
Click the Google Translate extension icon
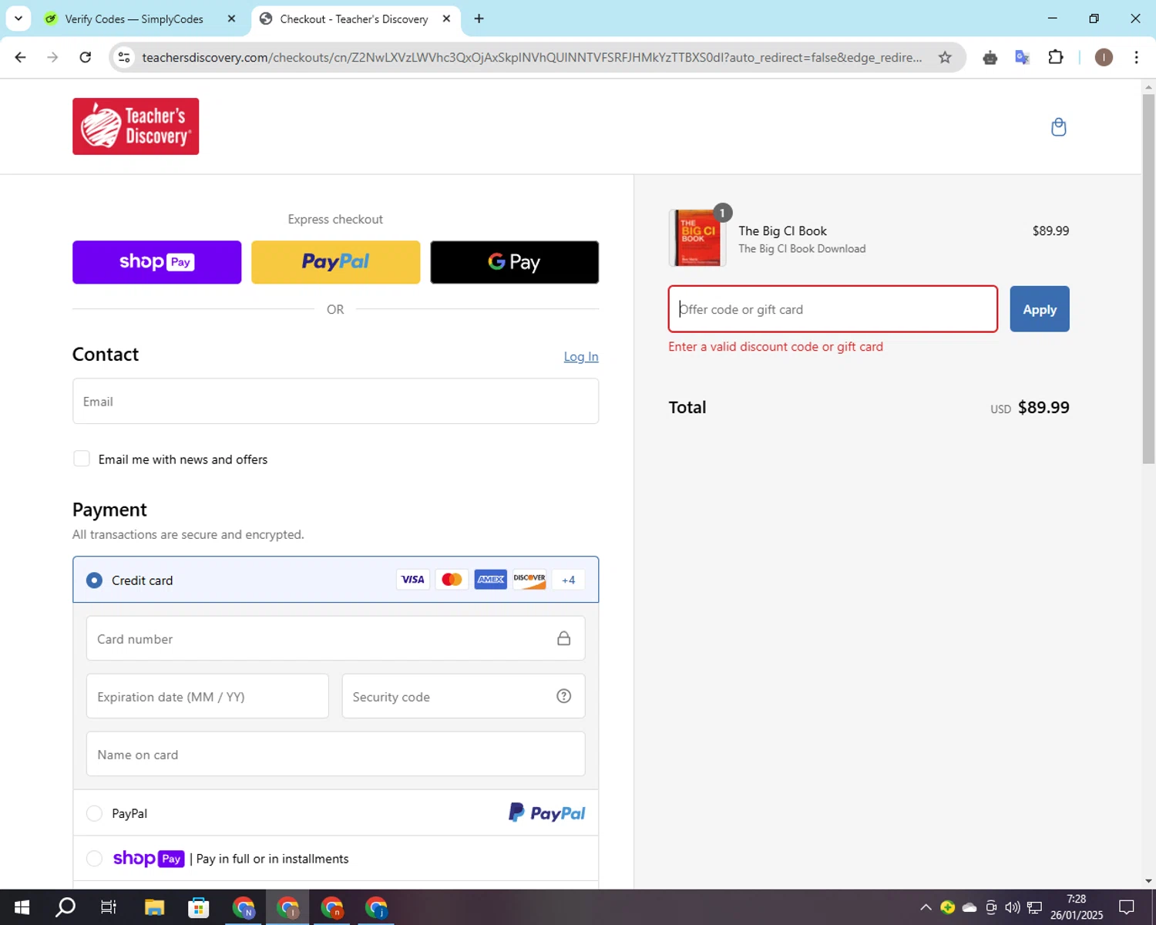coord(1023,57)
